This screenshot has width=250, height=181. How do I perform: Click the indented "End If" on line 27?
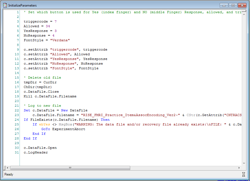[x=39, y=134]
